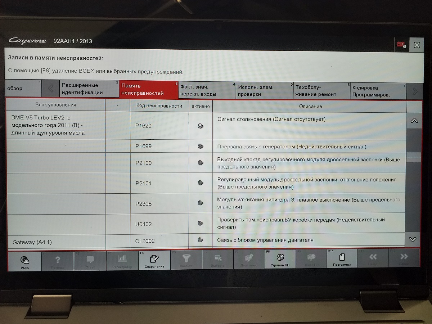This screenshot has height=324, width=432.
Task: Click the active status icon for P2101
Action: click(201, 183)
